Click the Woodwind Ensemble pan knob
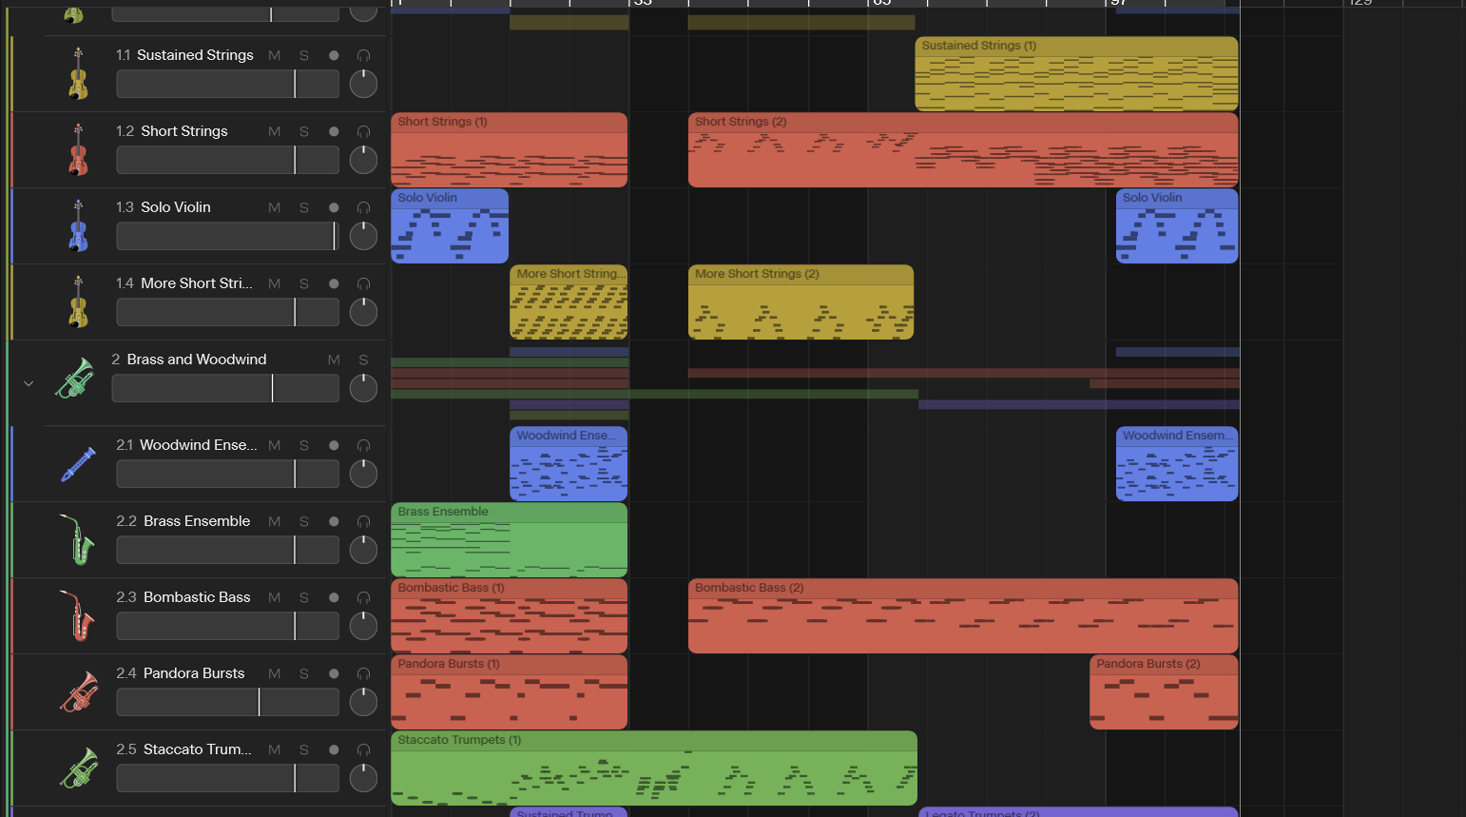The height and width of the screenshot is (817, 1466). (x=363, y=474)
